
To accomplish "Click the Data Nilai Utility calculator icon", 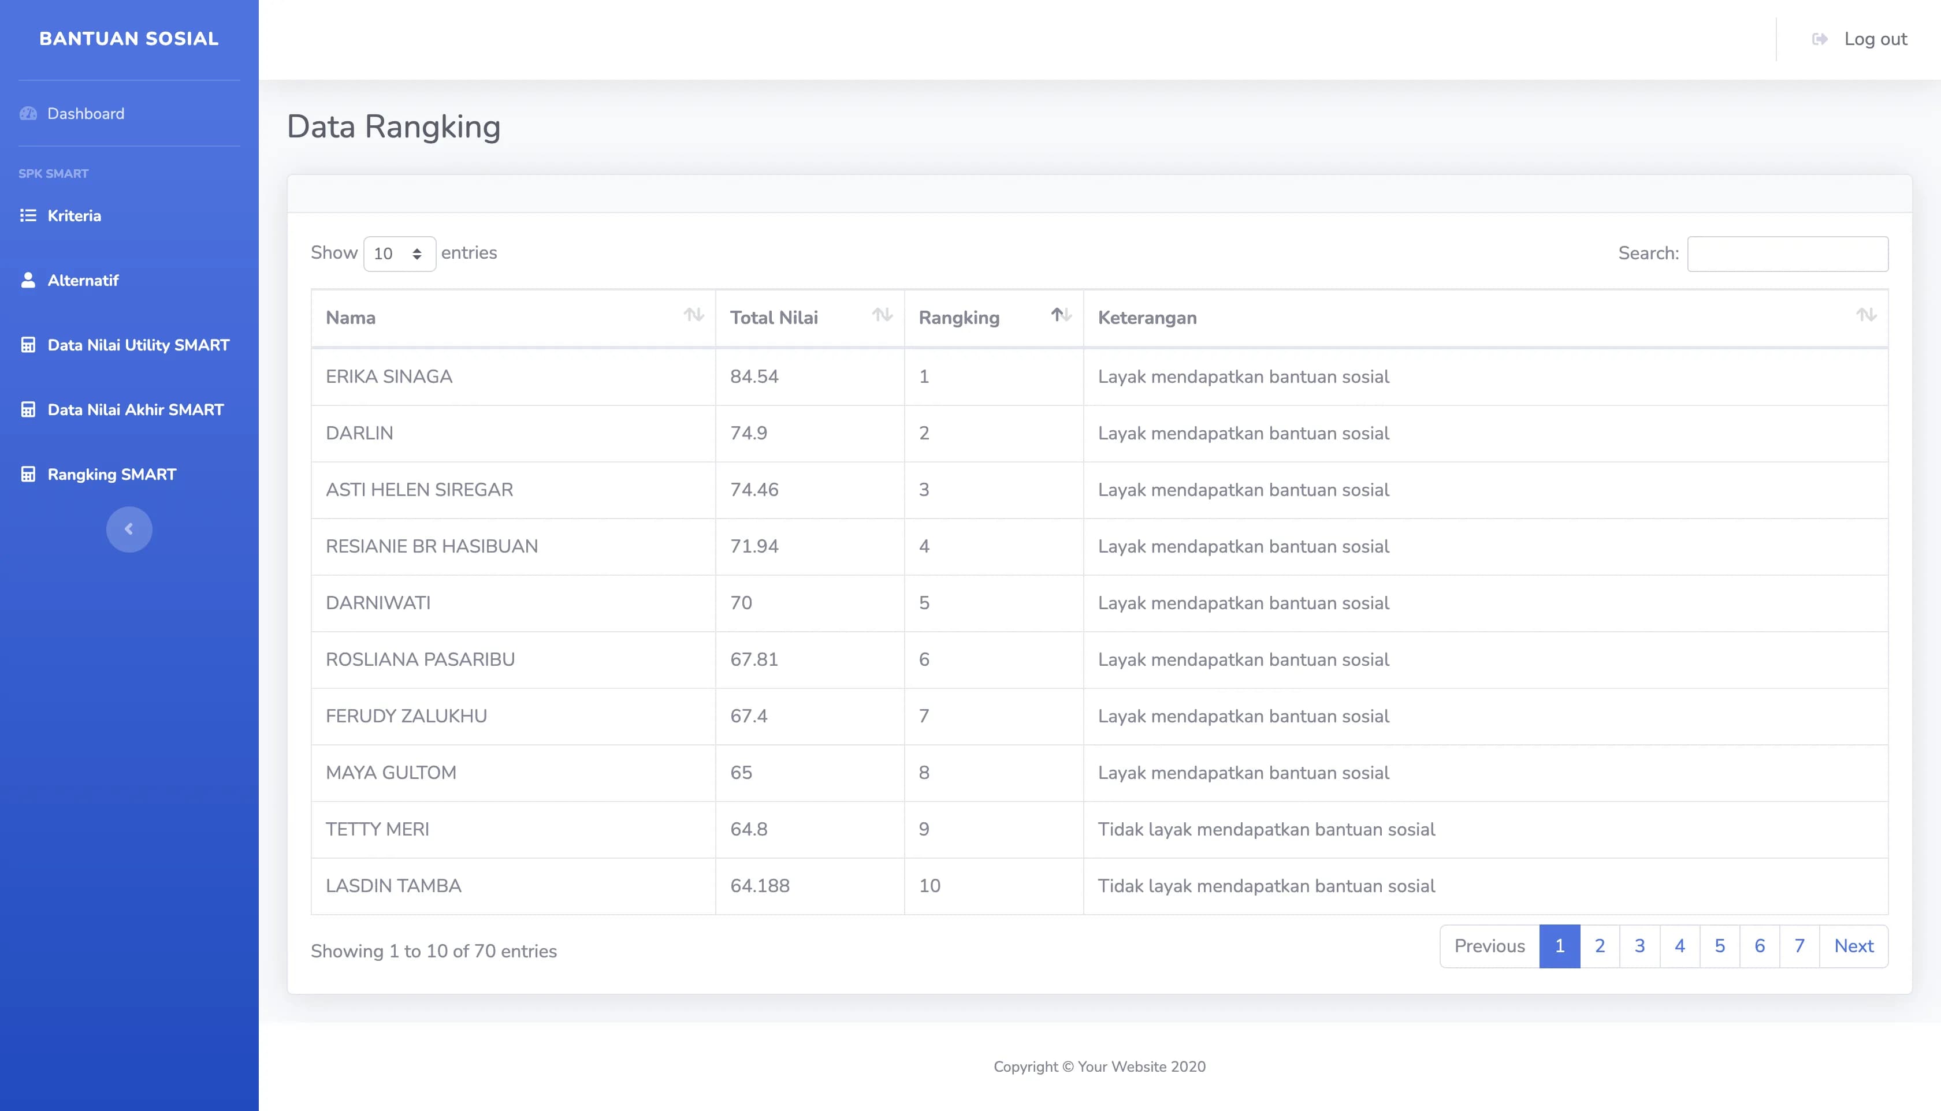I will pos(28,345).
